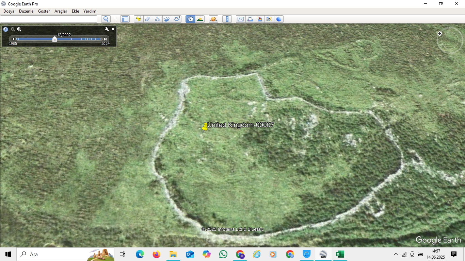Select the Add Polygon tool

coord(148,19)
